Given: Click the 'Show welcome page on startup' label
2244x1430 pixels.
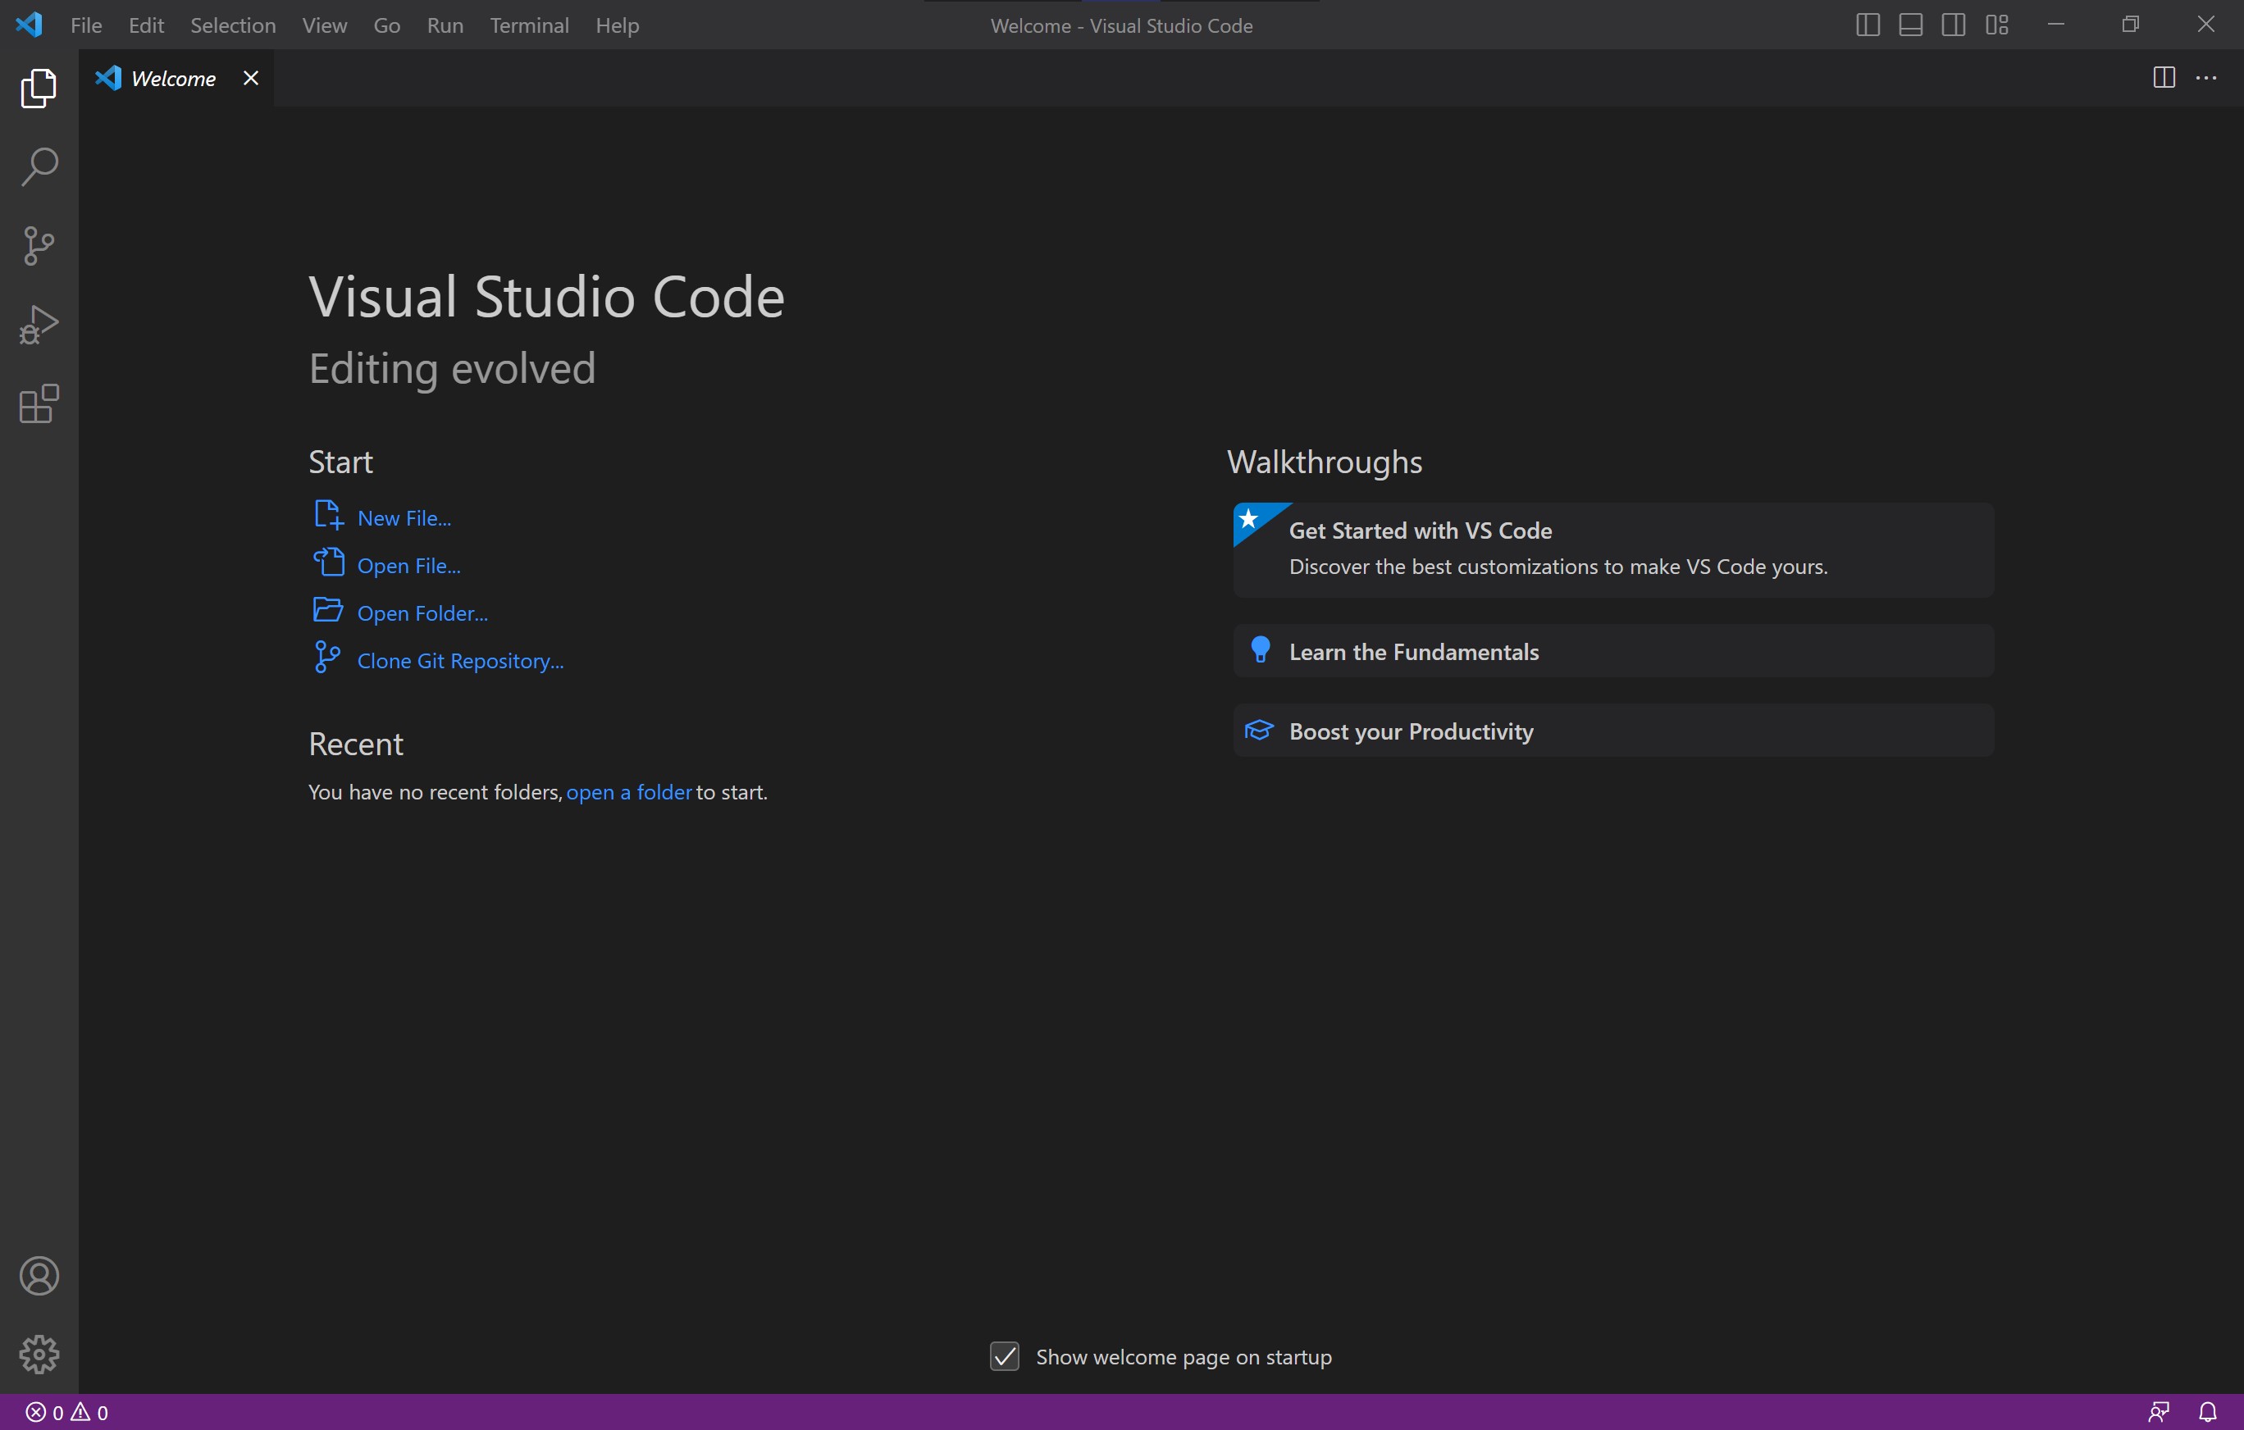Looking at the screenshot, I should pyautogui.click(x=1184, y=1357).
